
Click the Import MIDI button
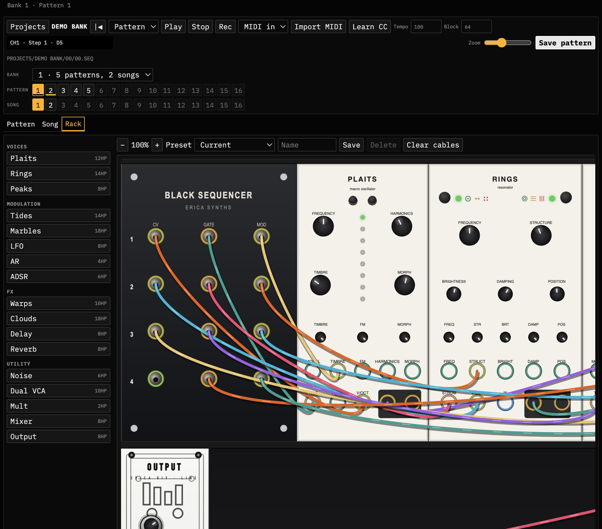tap(318, 27)
